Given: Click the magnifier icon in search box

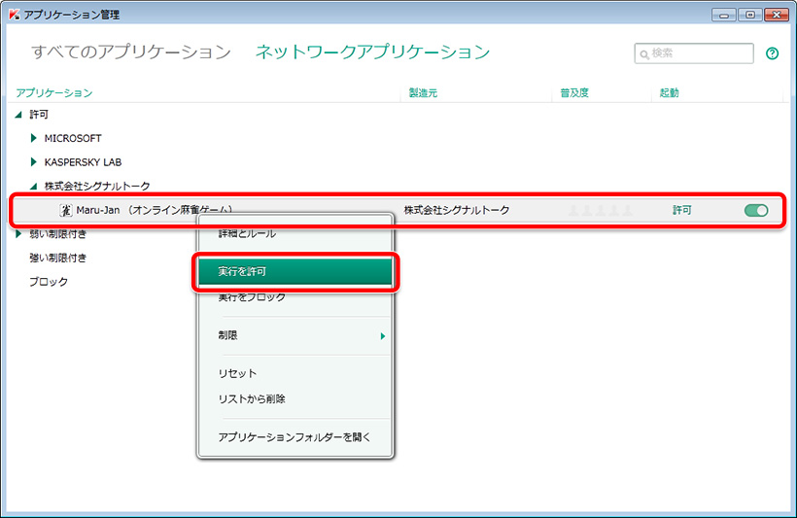Looking at the screenshot, I should tap(644, 54).
